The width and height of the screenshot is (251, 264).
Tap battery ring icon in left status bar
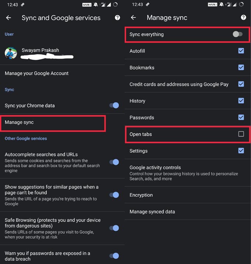click(115, 4)
